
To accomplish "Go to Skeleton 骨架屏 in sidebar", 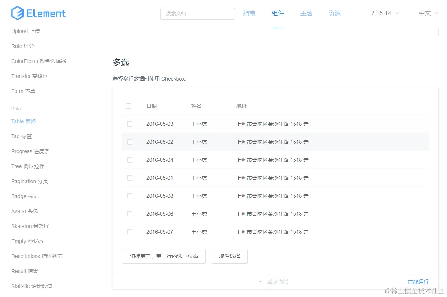I will tap(30, 226).
